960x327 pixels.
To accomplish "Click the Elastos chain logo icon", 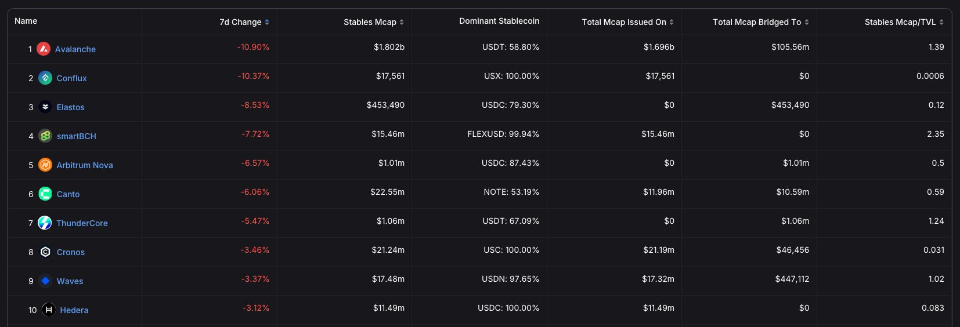I will 45,107.
